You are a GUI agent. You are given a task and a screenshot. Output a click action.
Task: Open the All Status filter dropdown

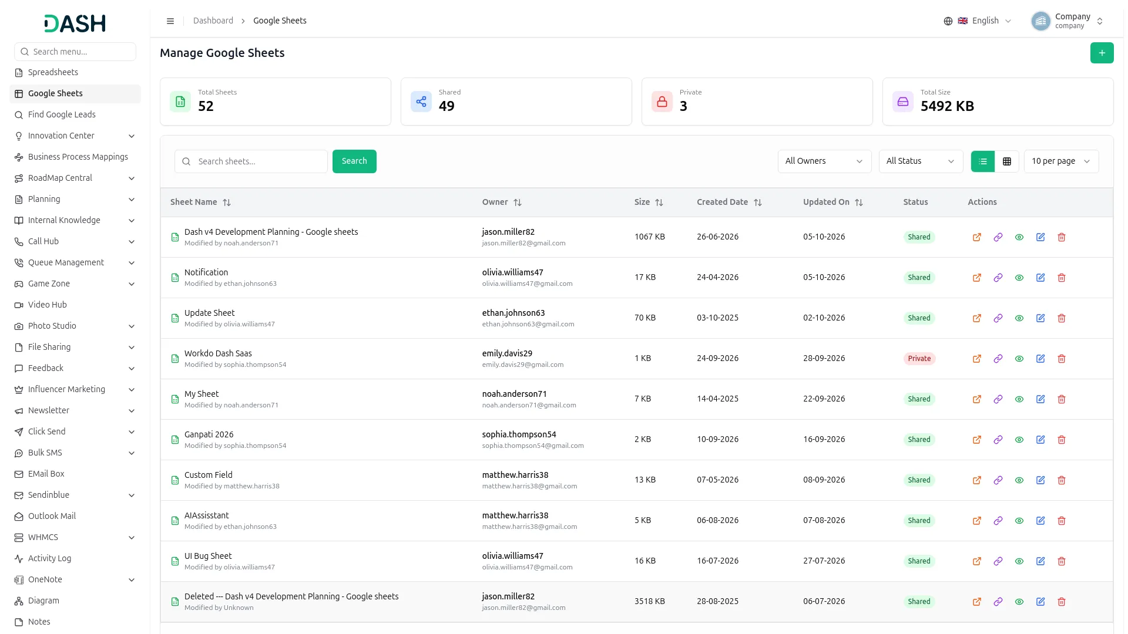click(x=921, y=161)
